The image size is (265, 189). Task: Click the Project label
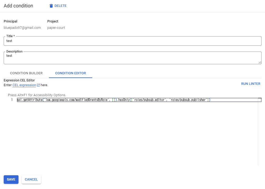[53, 21]
